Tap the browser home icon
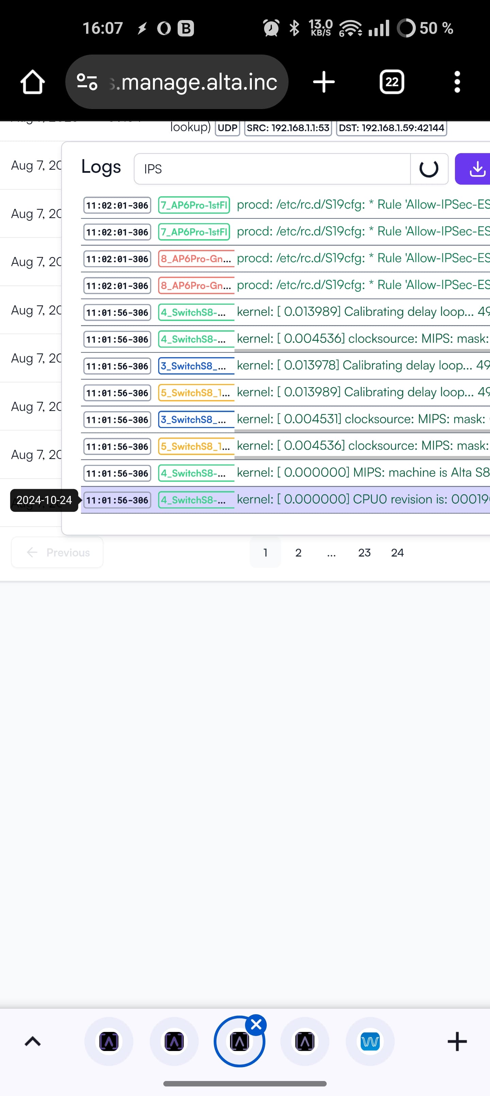490x1096 pixels. 32,82
